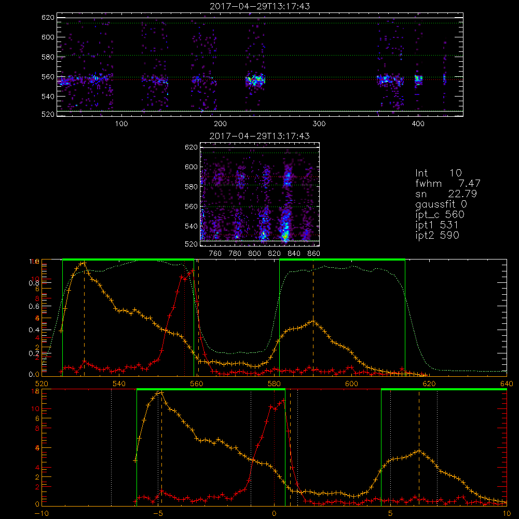The image size is (519, 519).
Task: Click x-axis label -5 of bottom plot
Action: tap(158, 513)
